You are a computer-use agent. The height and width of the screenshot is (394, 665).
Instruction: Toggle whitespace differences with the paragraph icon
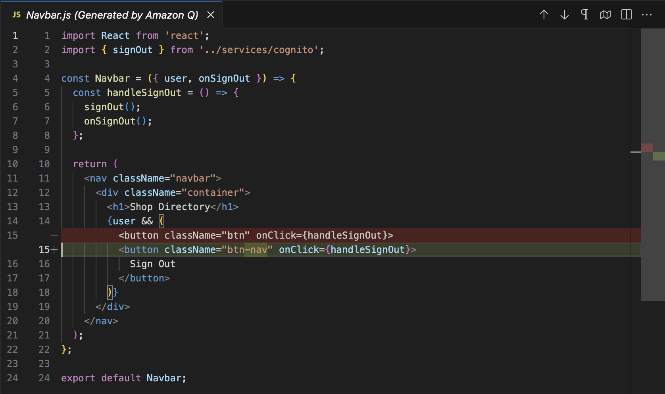click(x=584, y=15)
